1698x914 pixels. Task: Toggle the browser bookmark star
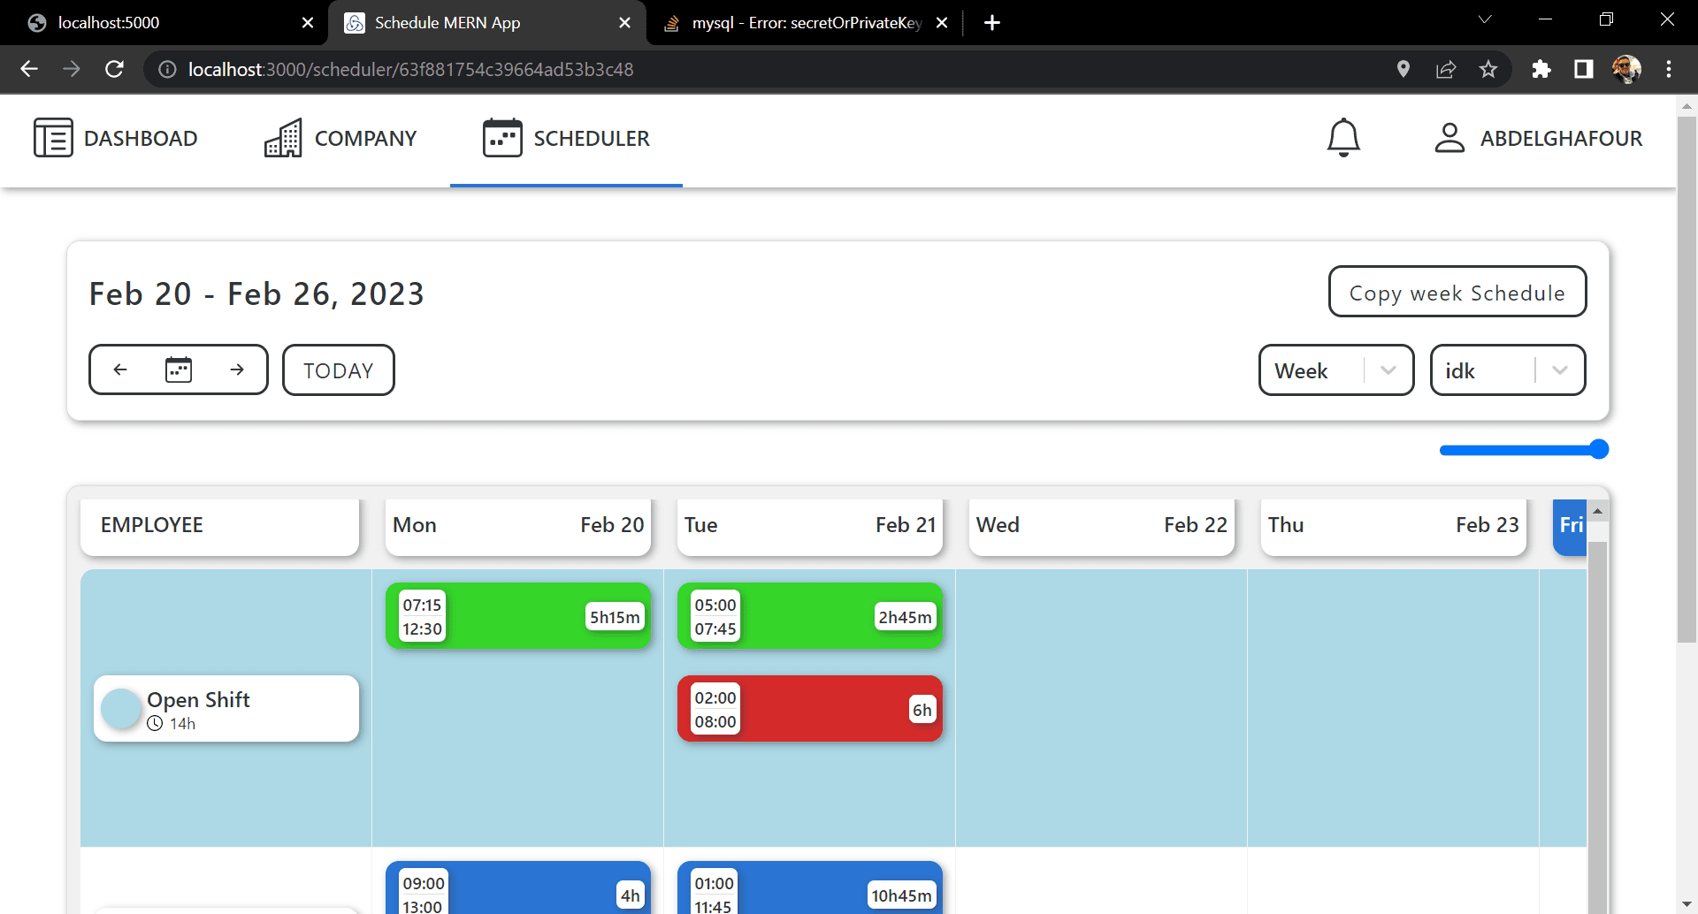[1488, 69]
